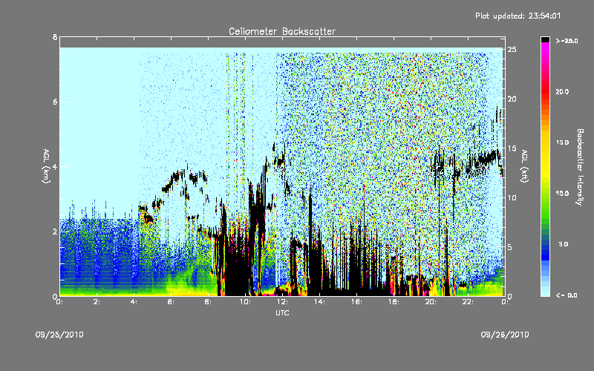
Task: Click the "6" tick on km axis
Action: 55,102
